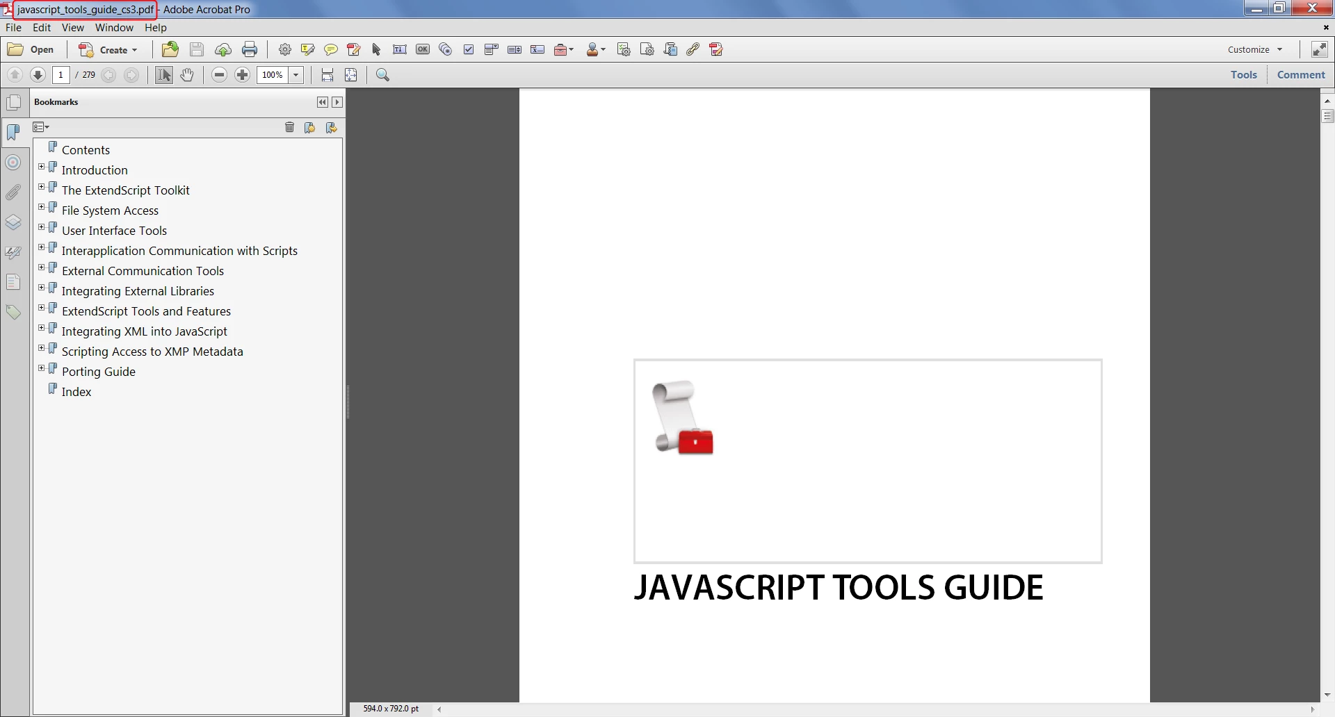1335x717 pixels.
Task: Open the View menu
Action: [72, 28]
